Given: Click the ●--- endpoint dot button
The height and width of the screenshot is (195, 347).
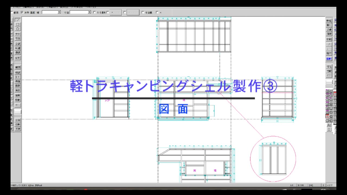Looking at the screenshot, I should click(116, 12).
